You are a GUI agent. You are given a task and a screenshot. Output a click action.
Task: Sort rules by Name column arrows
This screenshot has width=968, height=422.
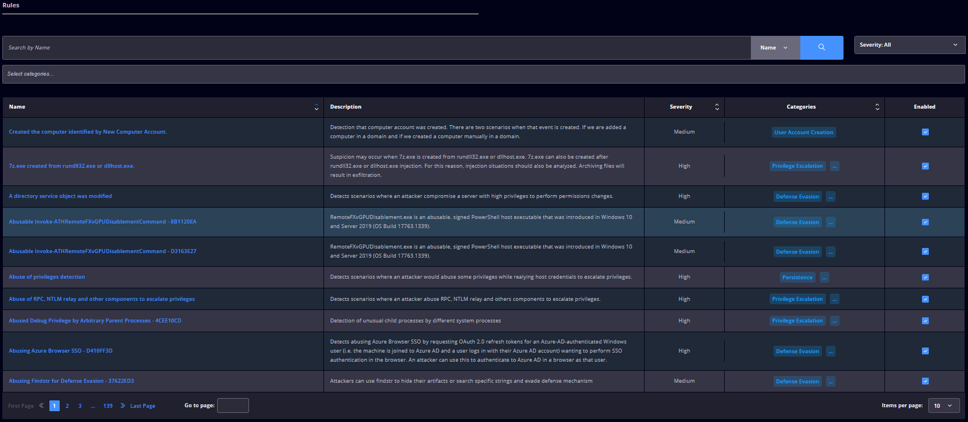(317, 107)
